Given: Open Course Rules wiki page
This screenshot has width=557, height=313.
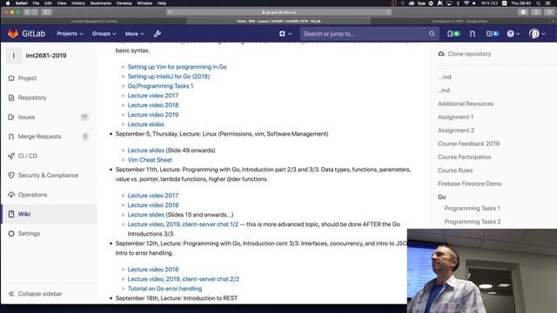Looking at the screenshot, I should click(x=455, y=170).
